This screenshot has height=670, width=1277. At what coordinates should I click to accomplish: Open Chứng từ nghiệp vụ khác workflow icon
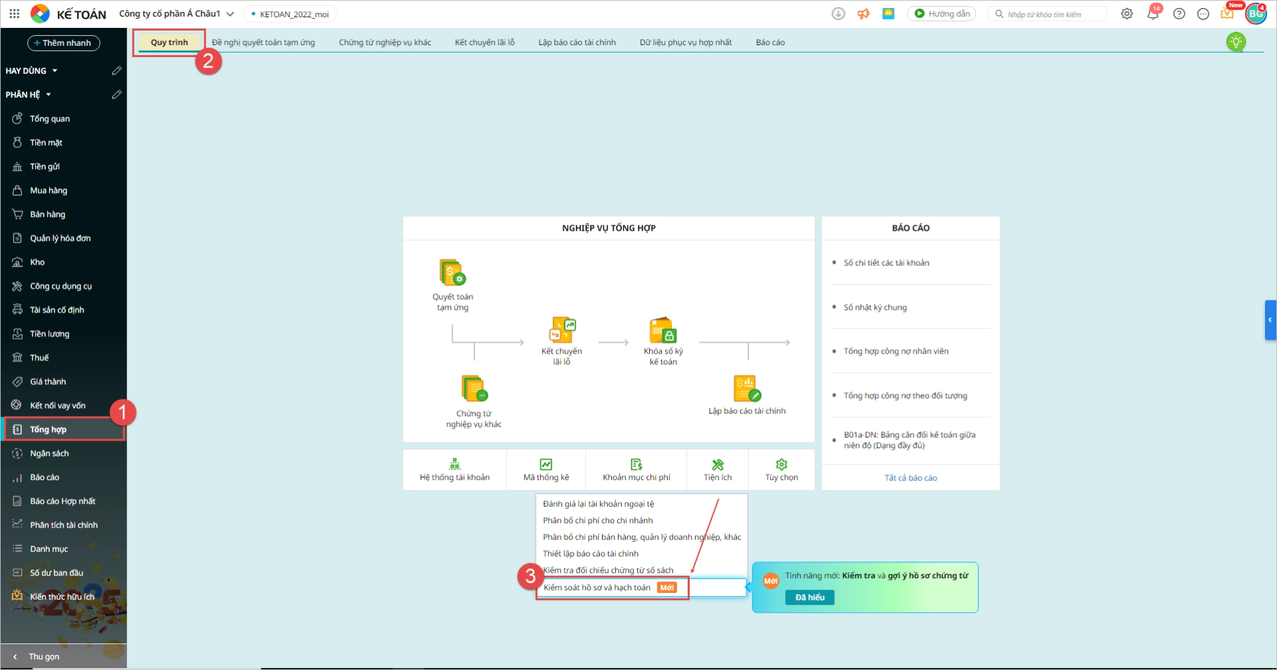tap(474, 388)
